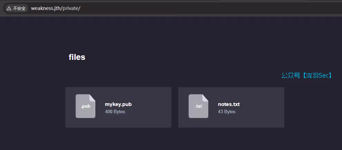Select the '.txt' extension label on file icon

pyautogui.click(x=199, y=106)
